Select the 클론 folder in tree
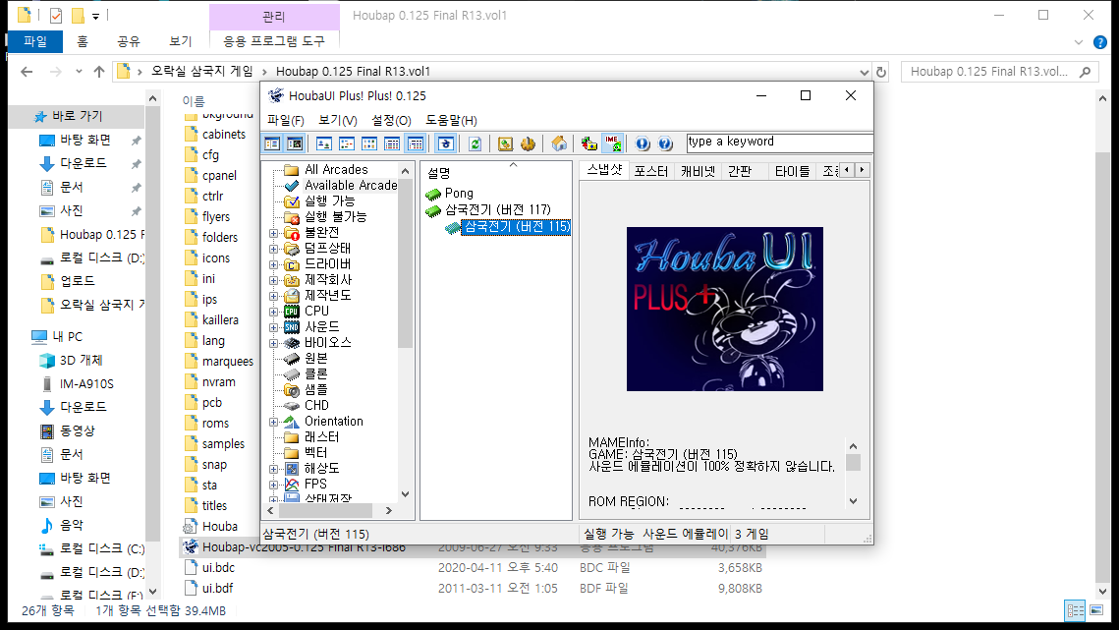 316,373
